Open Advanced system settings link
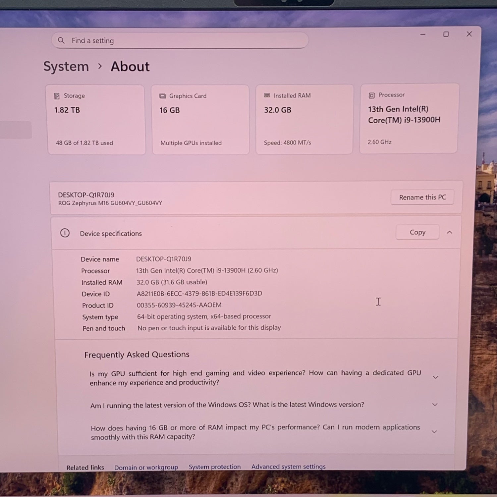The height and width of the screenshot is (497, 497). click(288, 467)
